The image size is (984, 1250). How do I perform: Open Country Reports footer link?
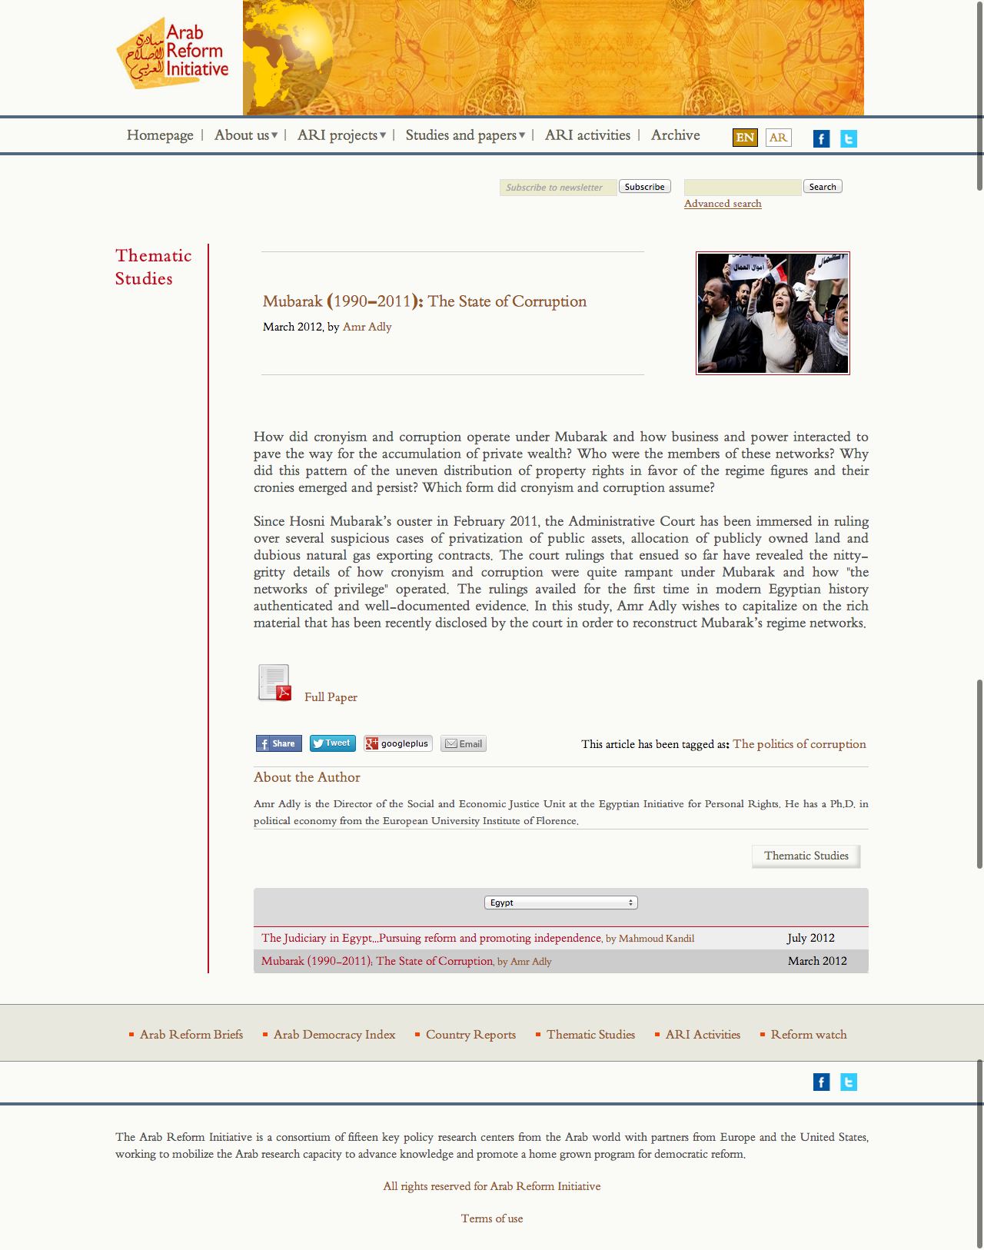pyautogui.click(x=470, y=1035)
